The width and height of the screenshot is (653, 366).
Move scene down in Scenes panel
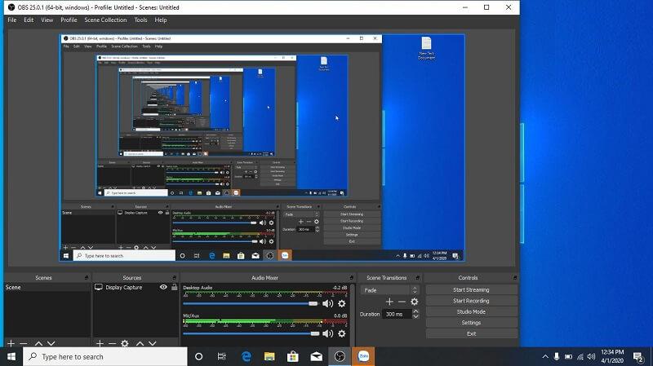[51, 343]
